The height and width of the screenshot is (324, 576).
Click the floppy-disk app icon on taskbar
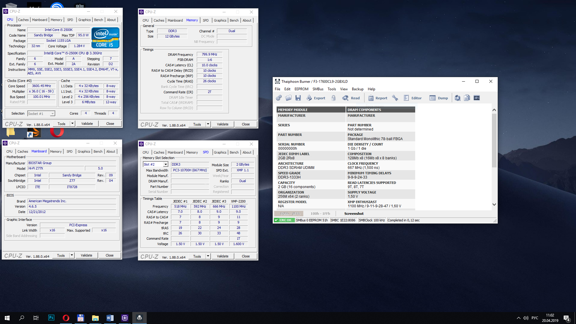click(80, 318)
